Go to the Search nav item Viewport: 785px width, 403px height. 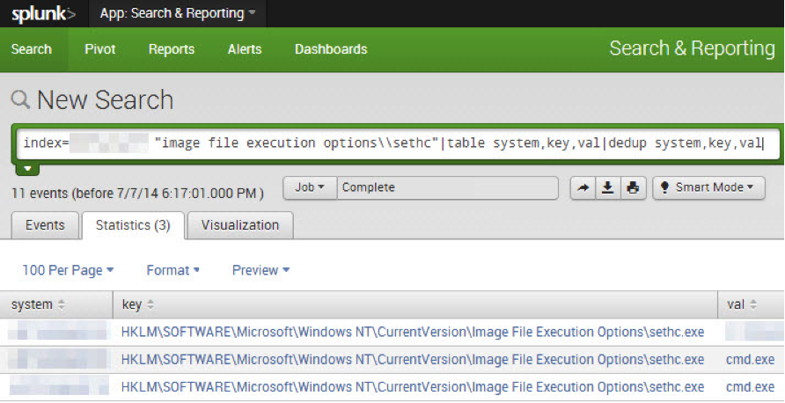32,49
